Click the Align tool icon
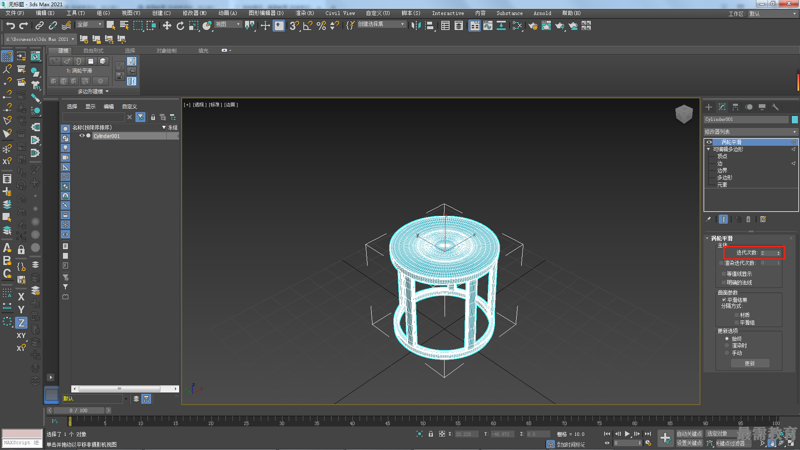Viewport: 800px width, 450px height. pos(430,26)
